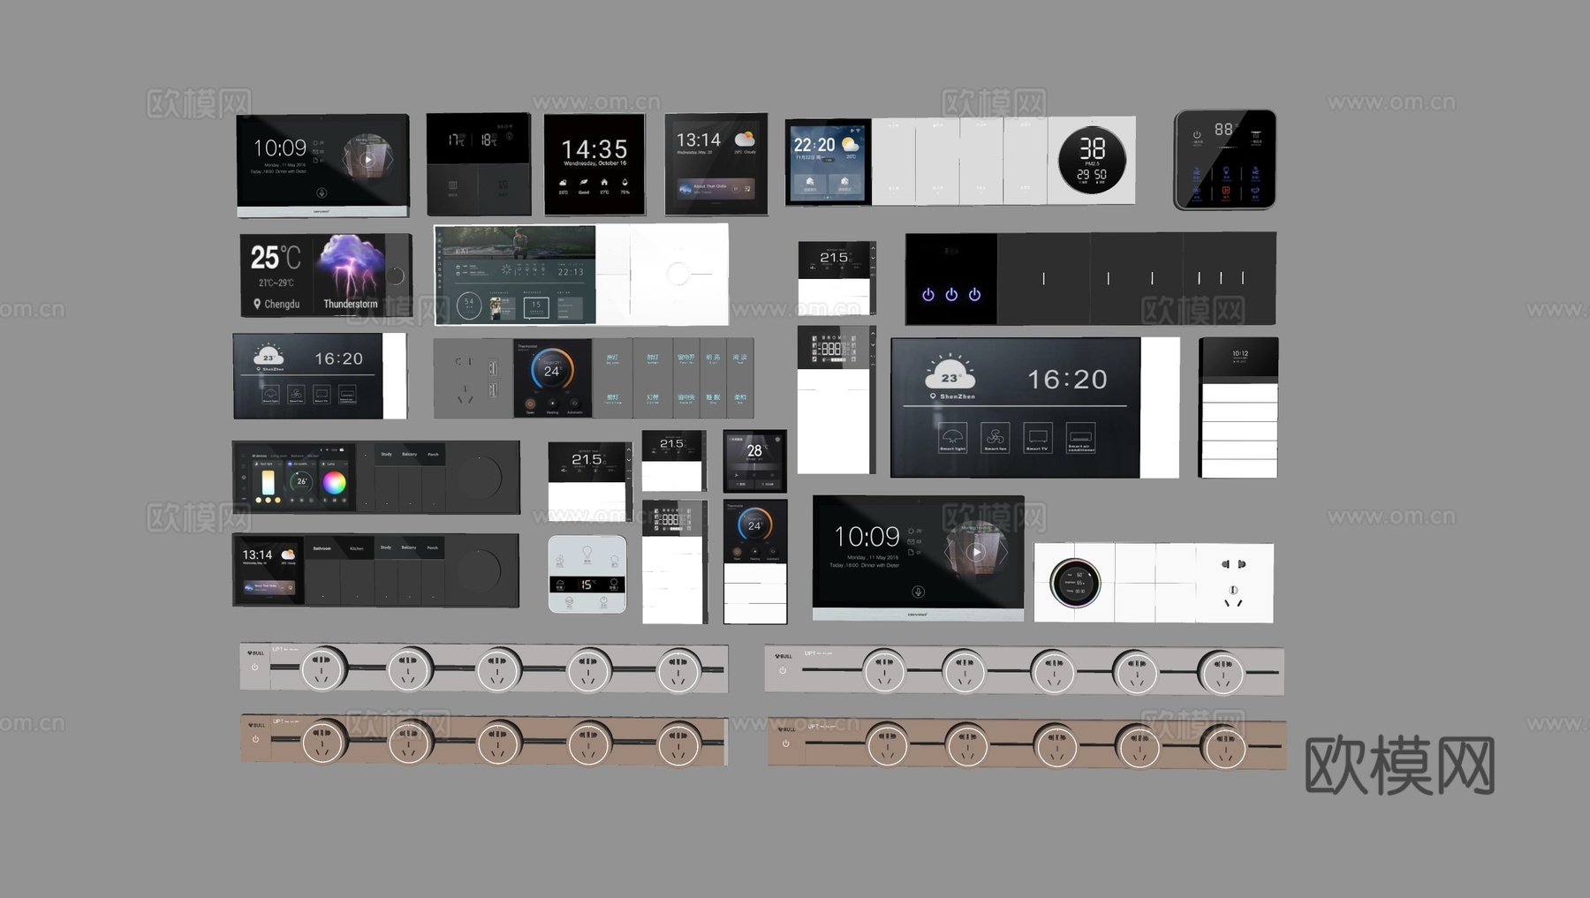Viewport: 1590px width, 898px height.
Task: Select the 15 tile on the KAI 22:13 screen
Action: tap(536, 306)
